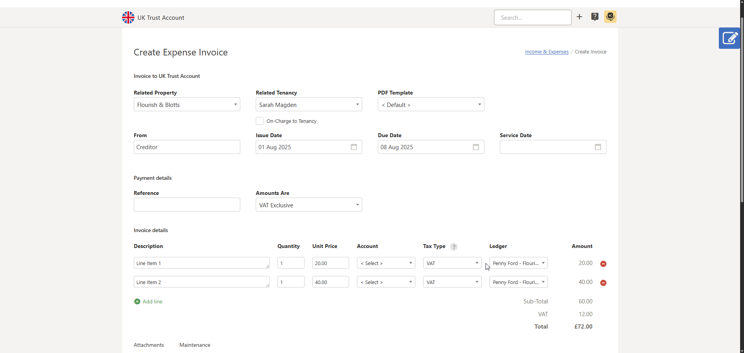
Task: Enable On-Charge to Tenancy checkbox
Action: tap(260, 121)
